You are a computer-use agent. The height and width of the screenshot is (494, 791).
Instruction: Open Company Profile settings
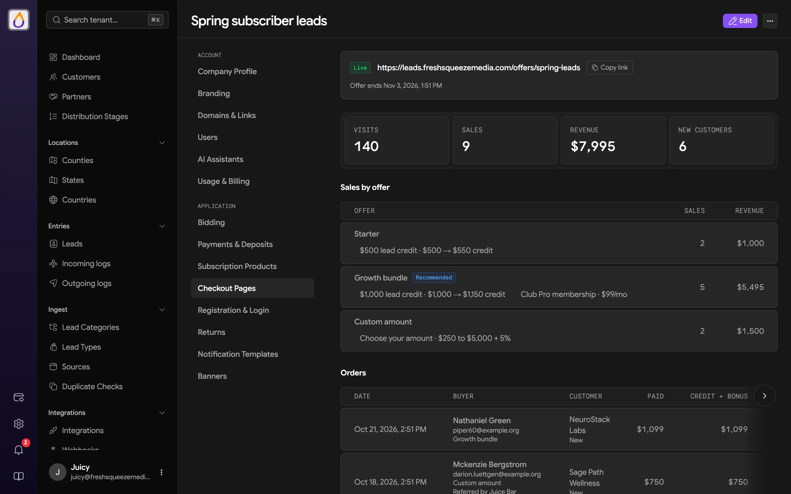click(x=227, y=72)
